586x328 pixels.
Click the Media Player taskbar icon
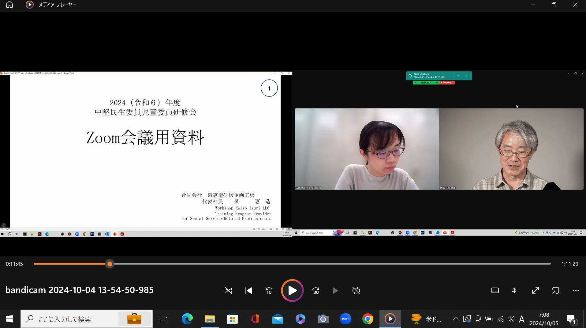coord(390,319)
